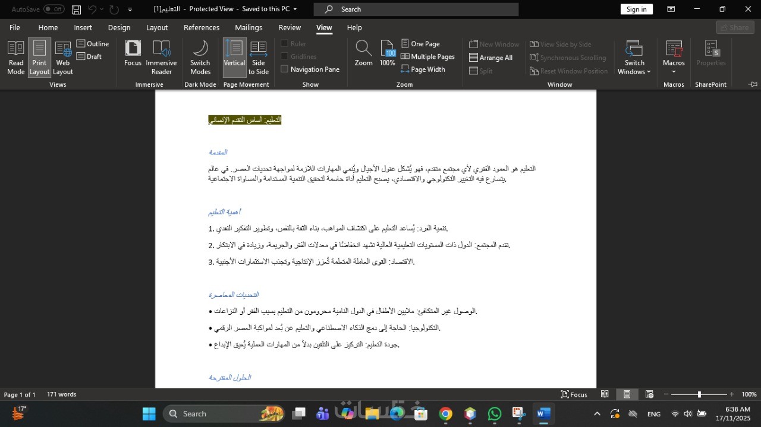
Task: Enter Focus mode from ribbon
Action: (x=133, y=53)
